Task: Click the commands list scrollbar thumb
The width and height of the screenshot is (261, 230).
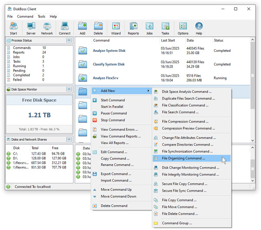Action: (252, 75)
